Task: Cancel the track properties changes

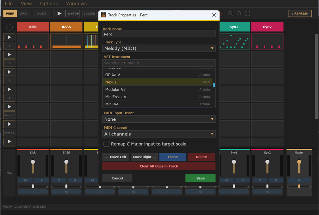Action: click(x=117, y=178)
